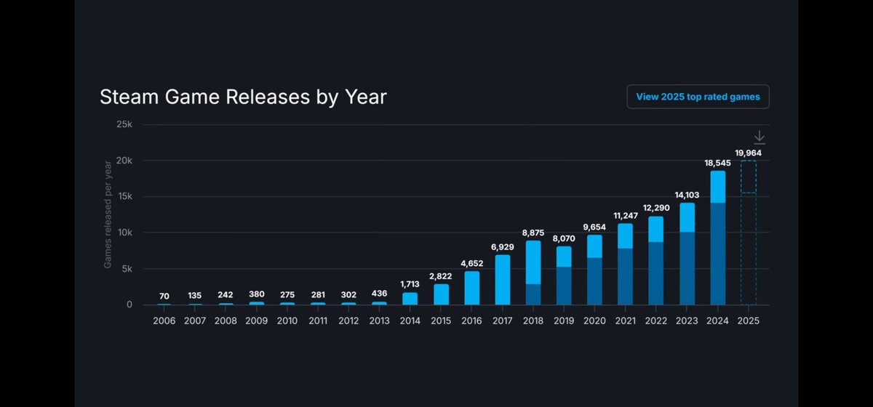This screenshot has height=407, width=873.
Task: Click the Steam Game Releases by Year heading
Action: coord(243,97)
